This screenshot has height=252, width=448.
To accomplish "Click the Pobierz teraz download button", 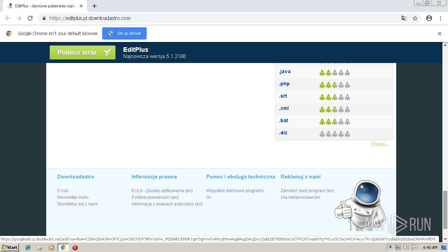I will (x=83, y=52).
